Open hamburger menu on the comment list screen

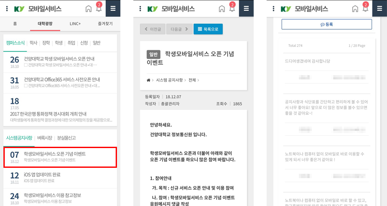pyautogui.click(x=379, y=9)
